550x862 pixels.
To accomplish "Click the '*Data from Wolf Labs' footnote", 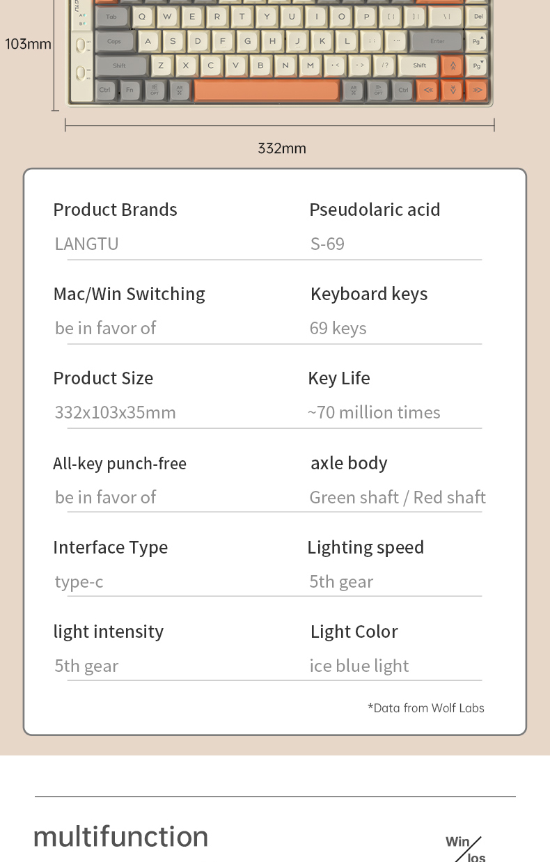I will click(426, 708).
